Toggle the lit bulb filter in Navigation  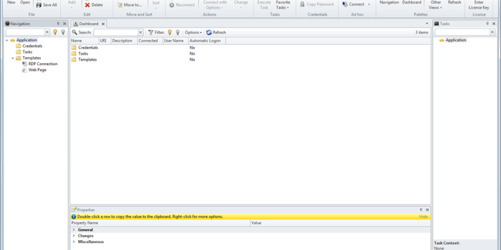pyautogui.click(x=55, y=32)
